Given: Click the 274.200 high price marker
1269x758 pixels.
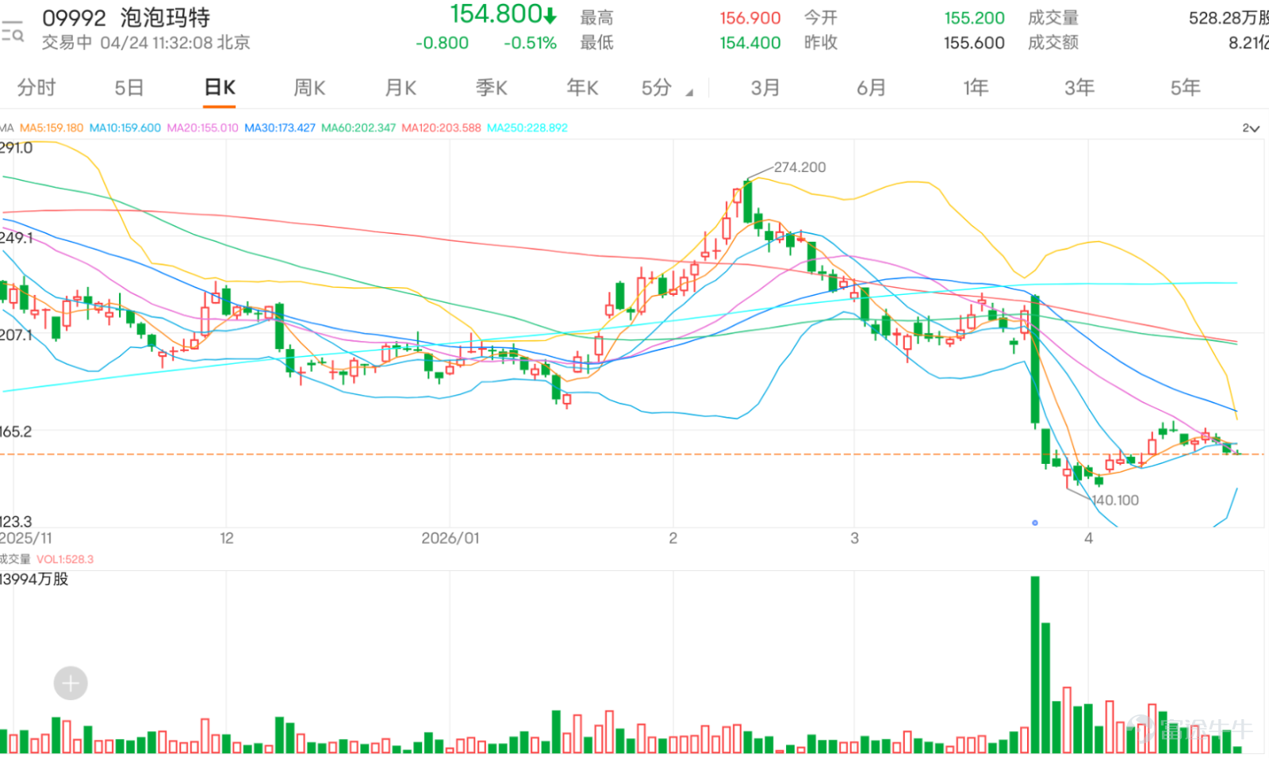Looking at the screenshot, I should [x=799, y=167].
